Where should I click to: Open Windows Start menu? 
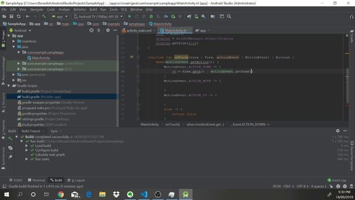tap(6, 194)
